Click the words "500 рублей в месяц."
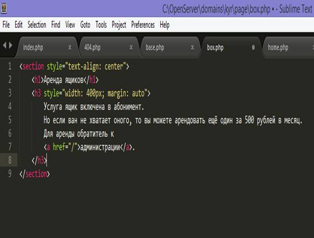314x238 pixels. point(274,120)
